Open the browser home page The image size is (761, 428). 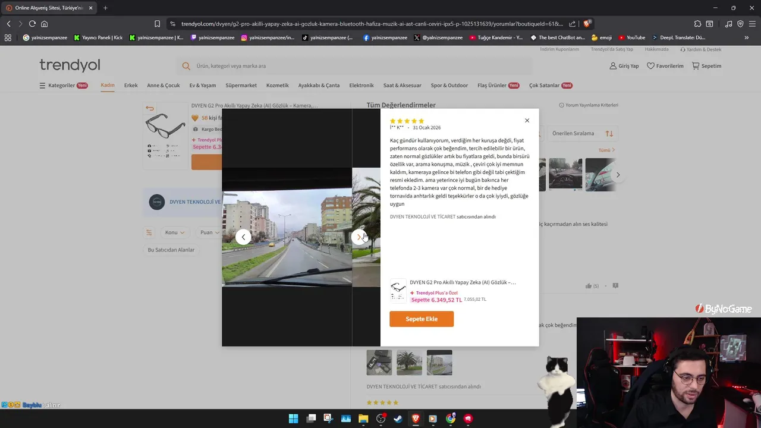pos(44,24)
